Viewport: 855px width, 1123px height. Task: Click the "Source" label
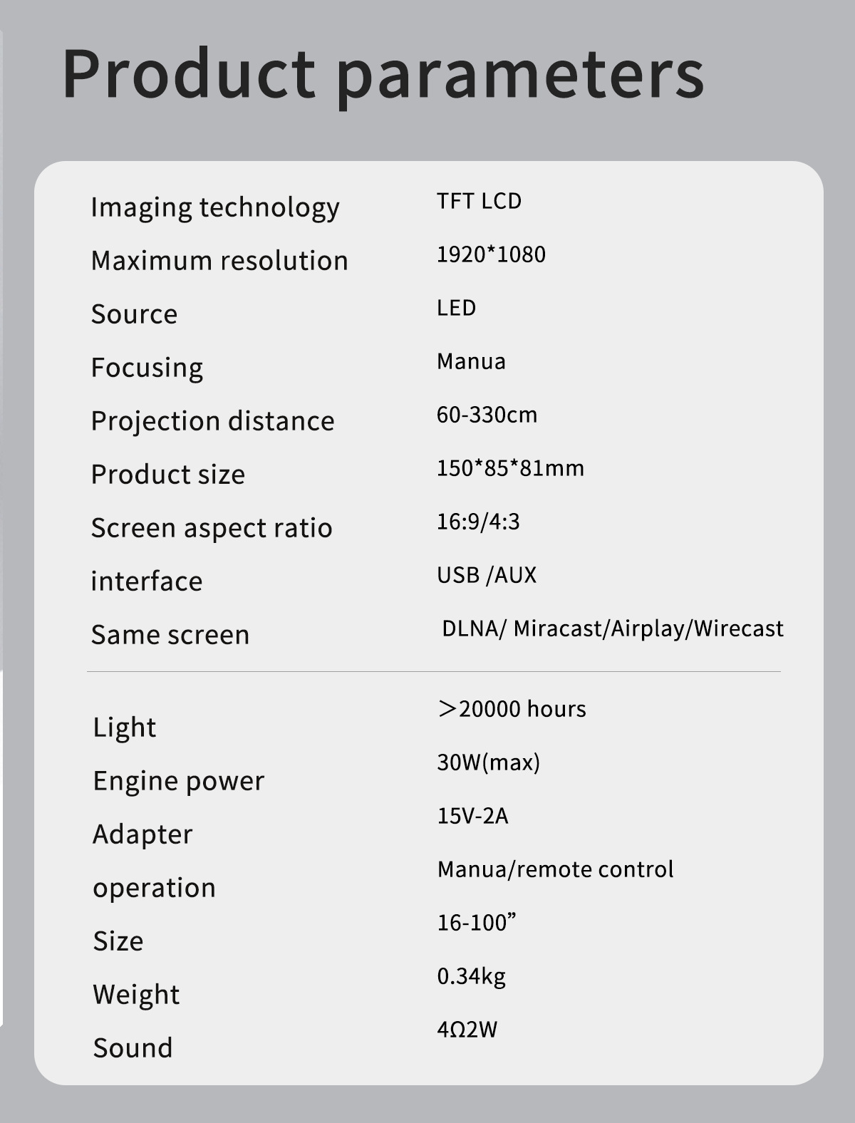134,314
